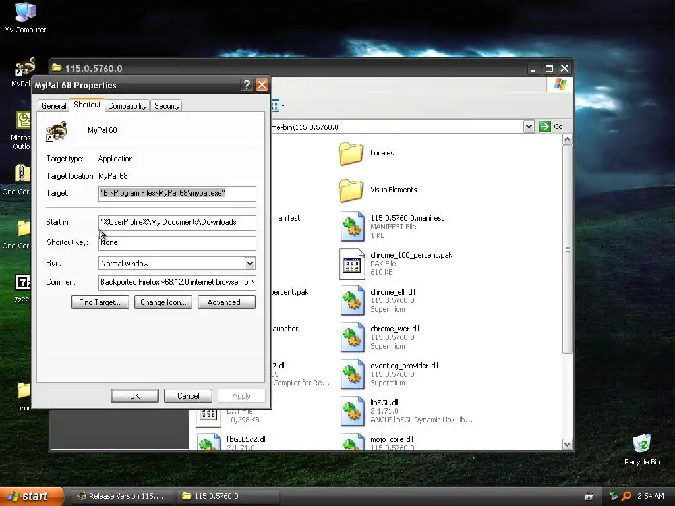Click scroll up arrow in Explorer window
This screenshot has height=506, width=675.
(x=568, y=140)
